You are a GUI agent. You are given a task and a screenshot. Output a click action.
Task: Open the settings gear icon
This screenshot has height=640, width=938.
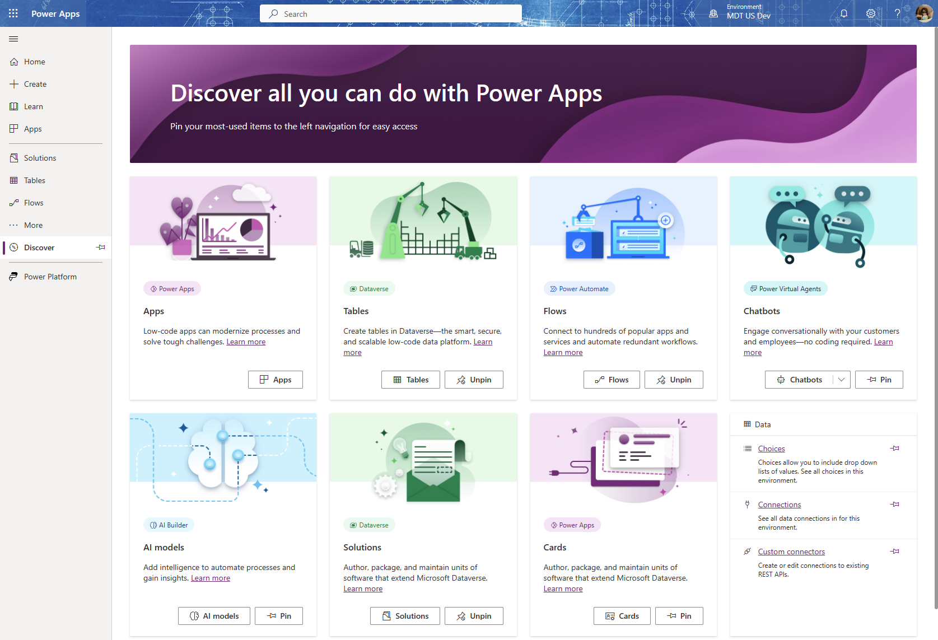871,13
